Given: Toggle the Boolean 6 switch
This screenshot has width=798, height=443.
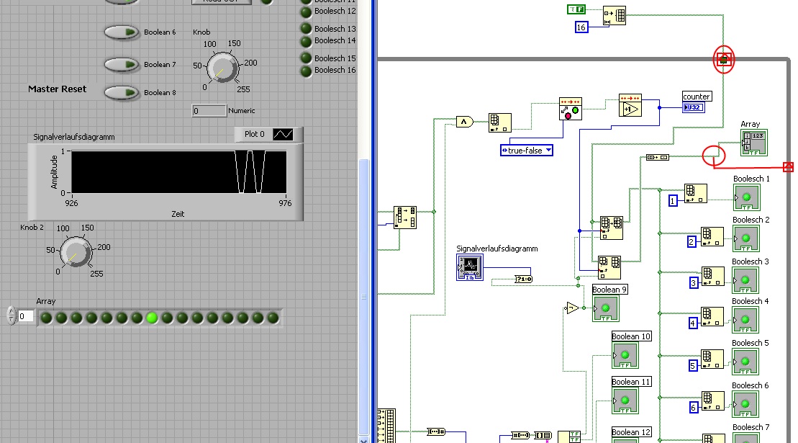Looking at the screenshot, I should click(122, 32).
